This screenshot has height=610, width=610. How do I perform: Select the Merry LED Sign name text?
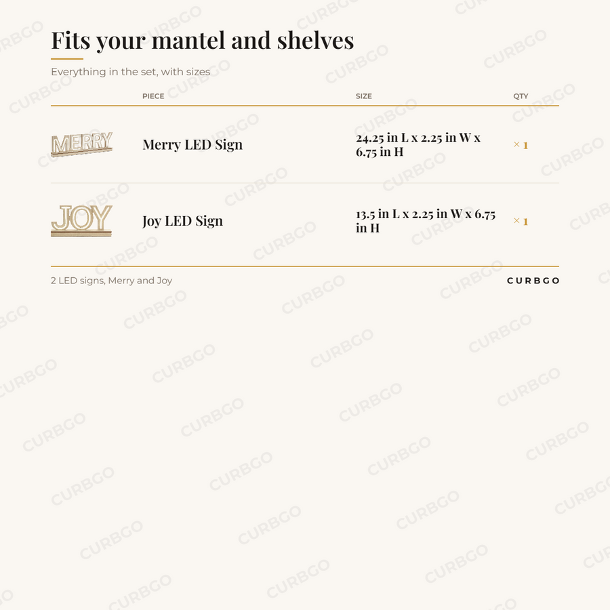pyautogui.click(x=192, y=145)
